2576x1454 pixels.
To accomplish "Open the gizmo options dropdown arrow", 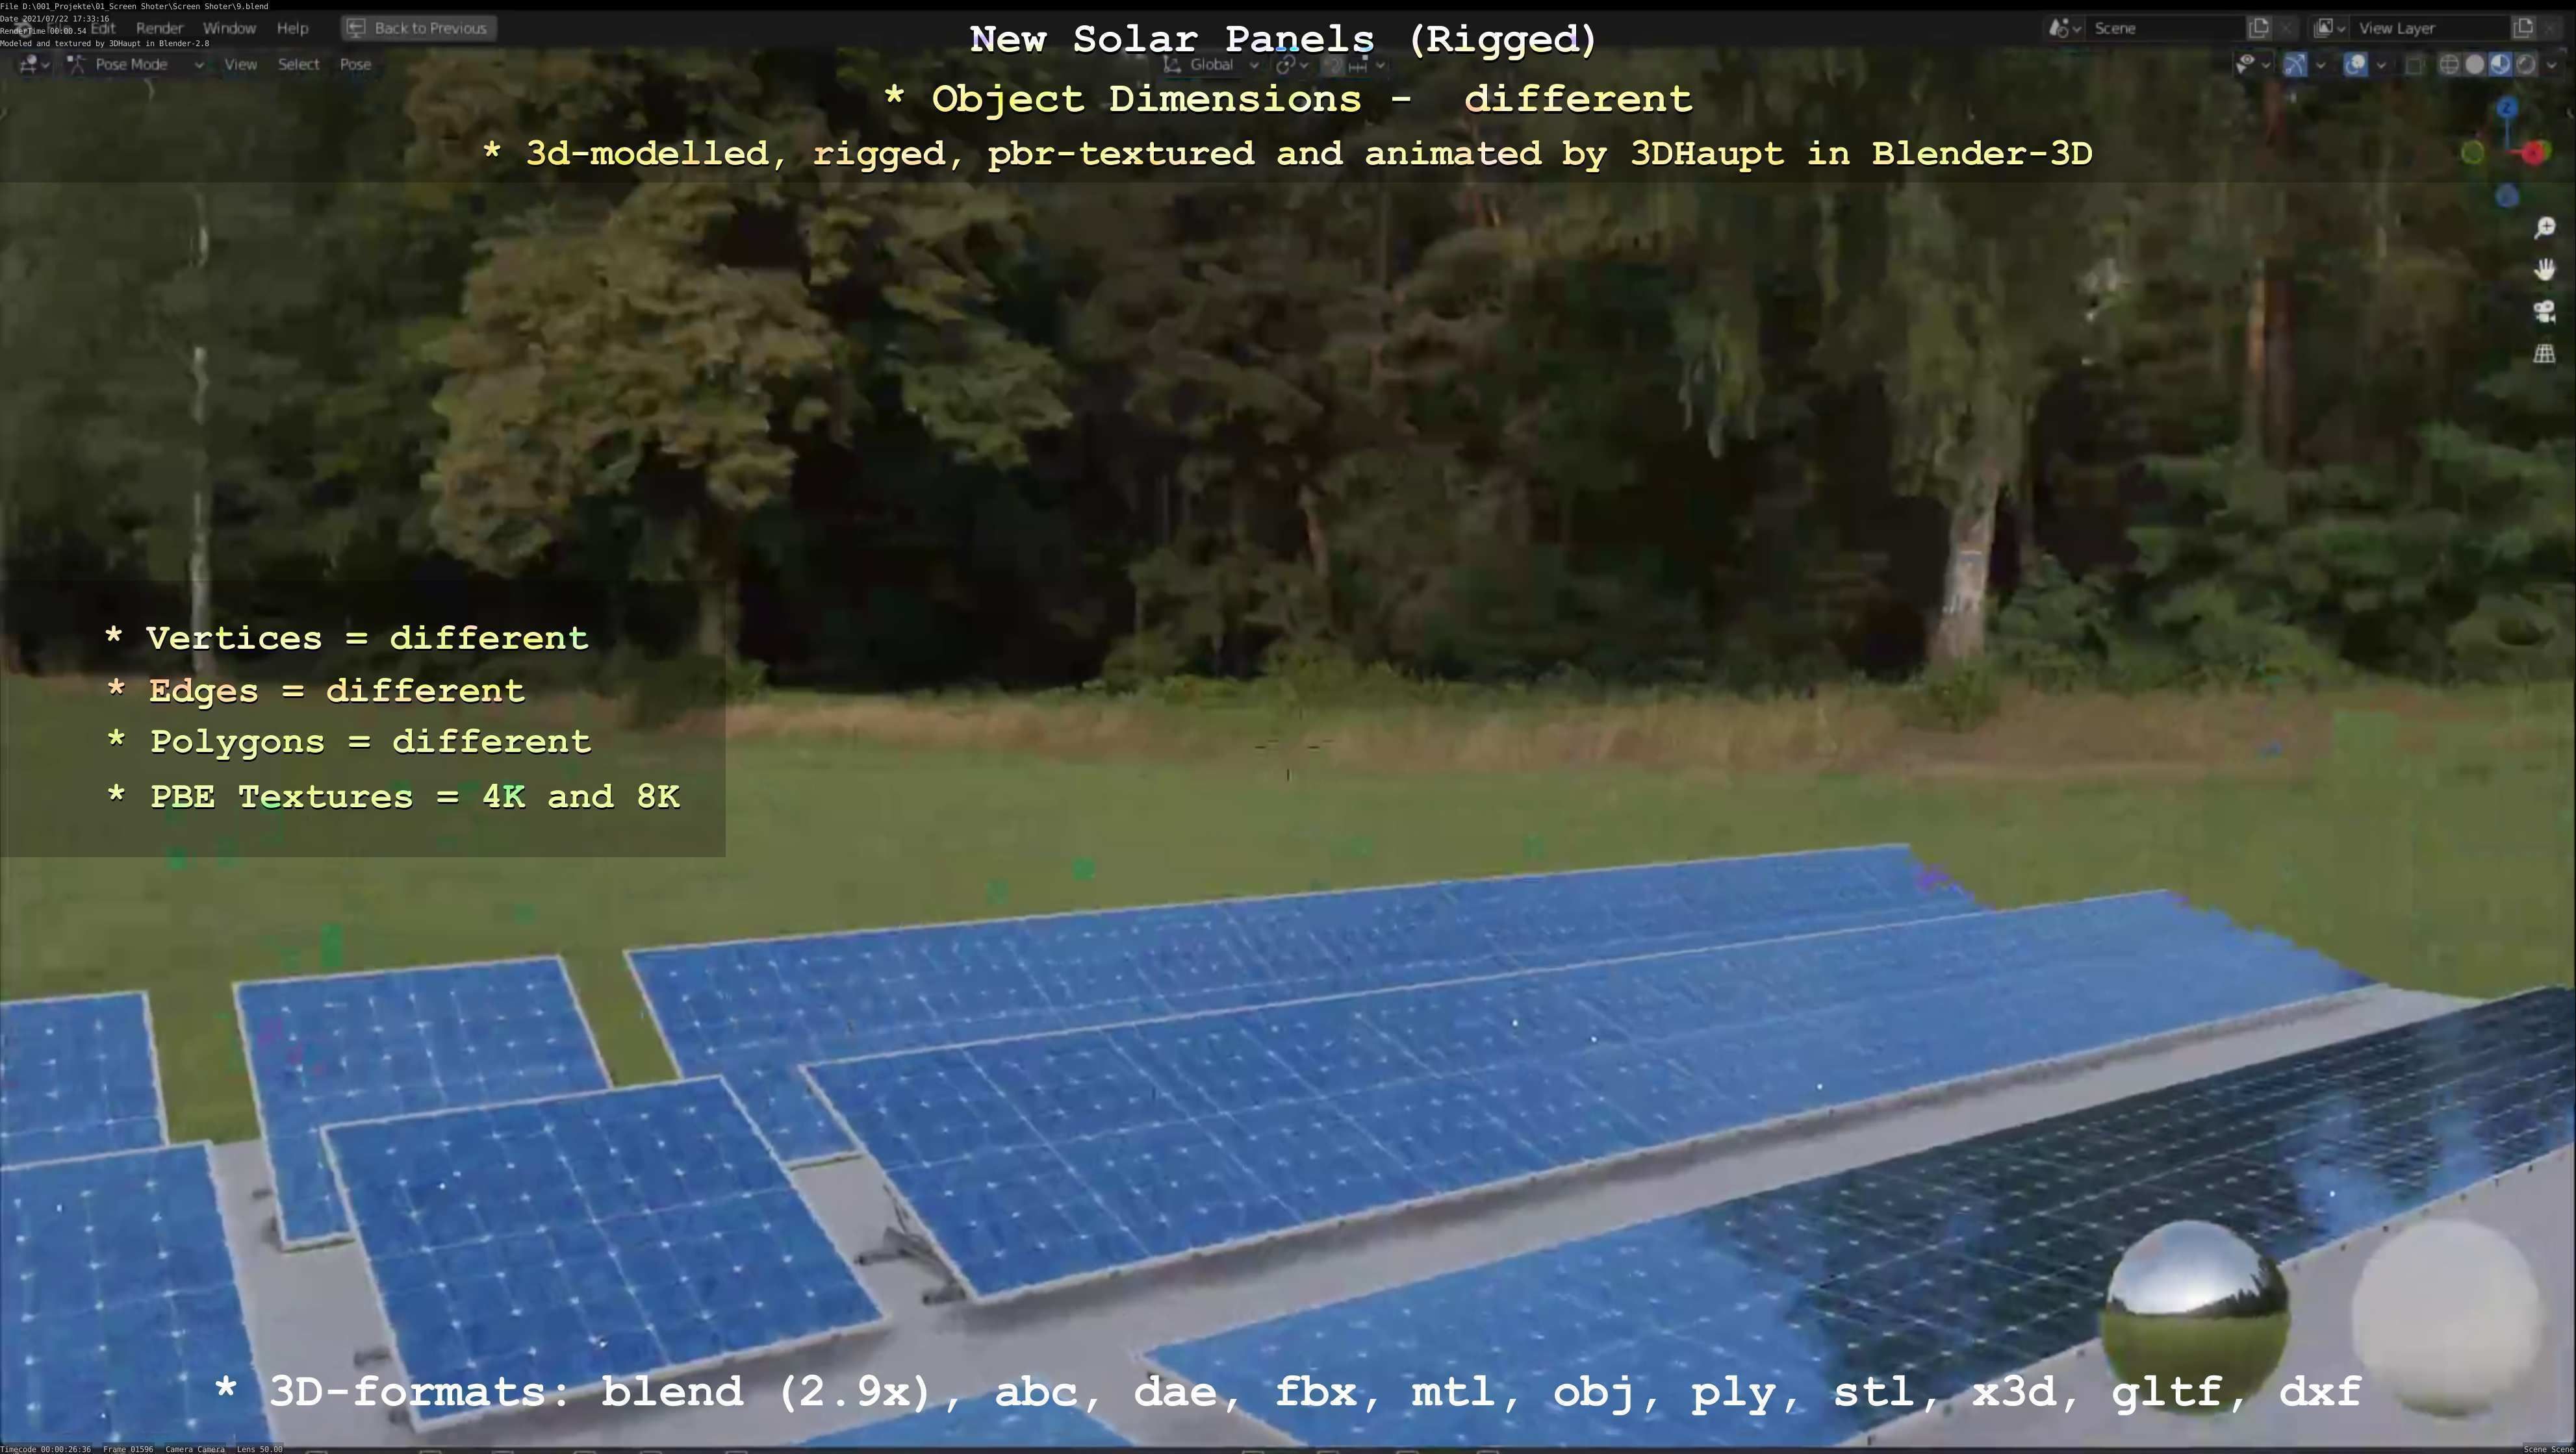I will (2321, 65).
